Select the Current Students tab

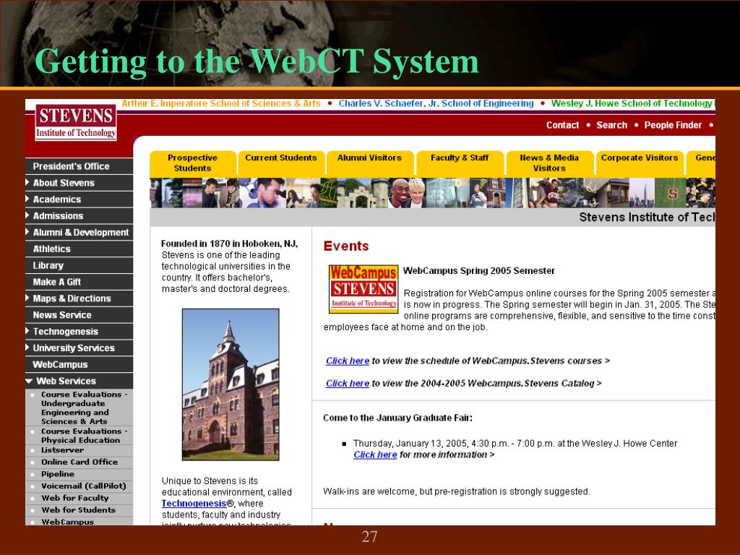pyautogui.click(x=281, y=163)
